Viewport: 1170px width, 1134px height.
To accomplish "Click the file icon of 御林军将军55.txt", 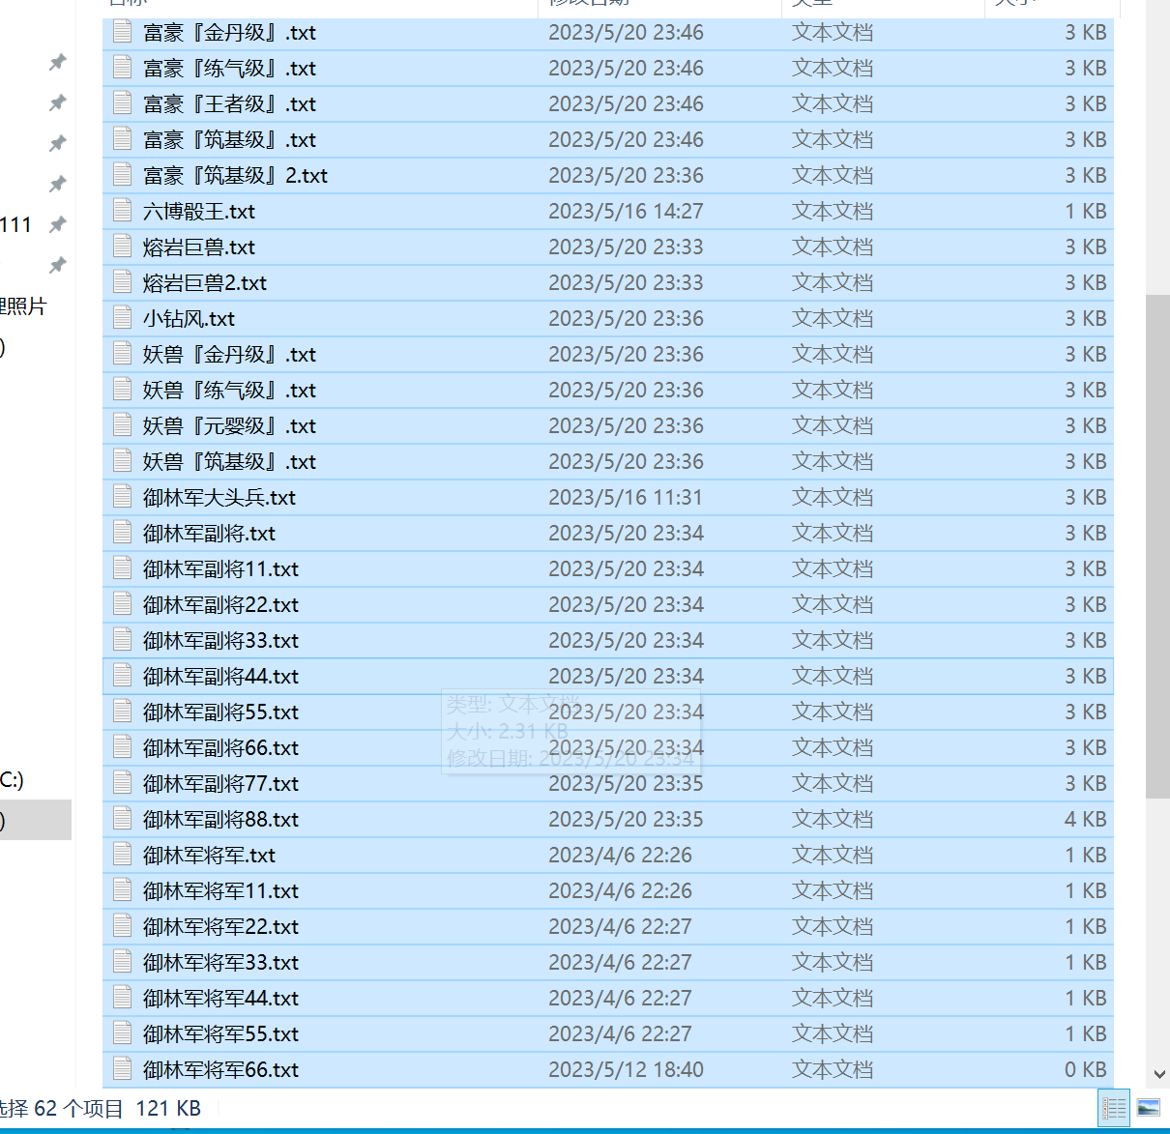I will pyautogui.click(x=122, y=1033).
